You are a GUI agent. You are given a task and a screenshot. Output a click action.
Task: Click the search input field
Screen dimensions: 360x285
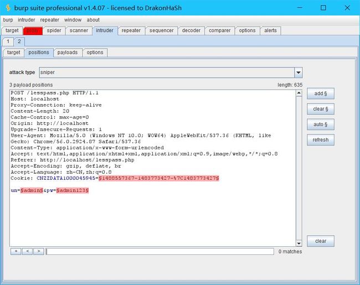click(160, 251)
